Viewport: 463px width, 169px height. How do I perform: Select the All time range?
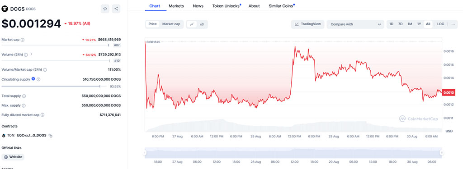click(x=428, y=24)
